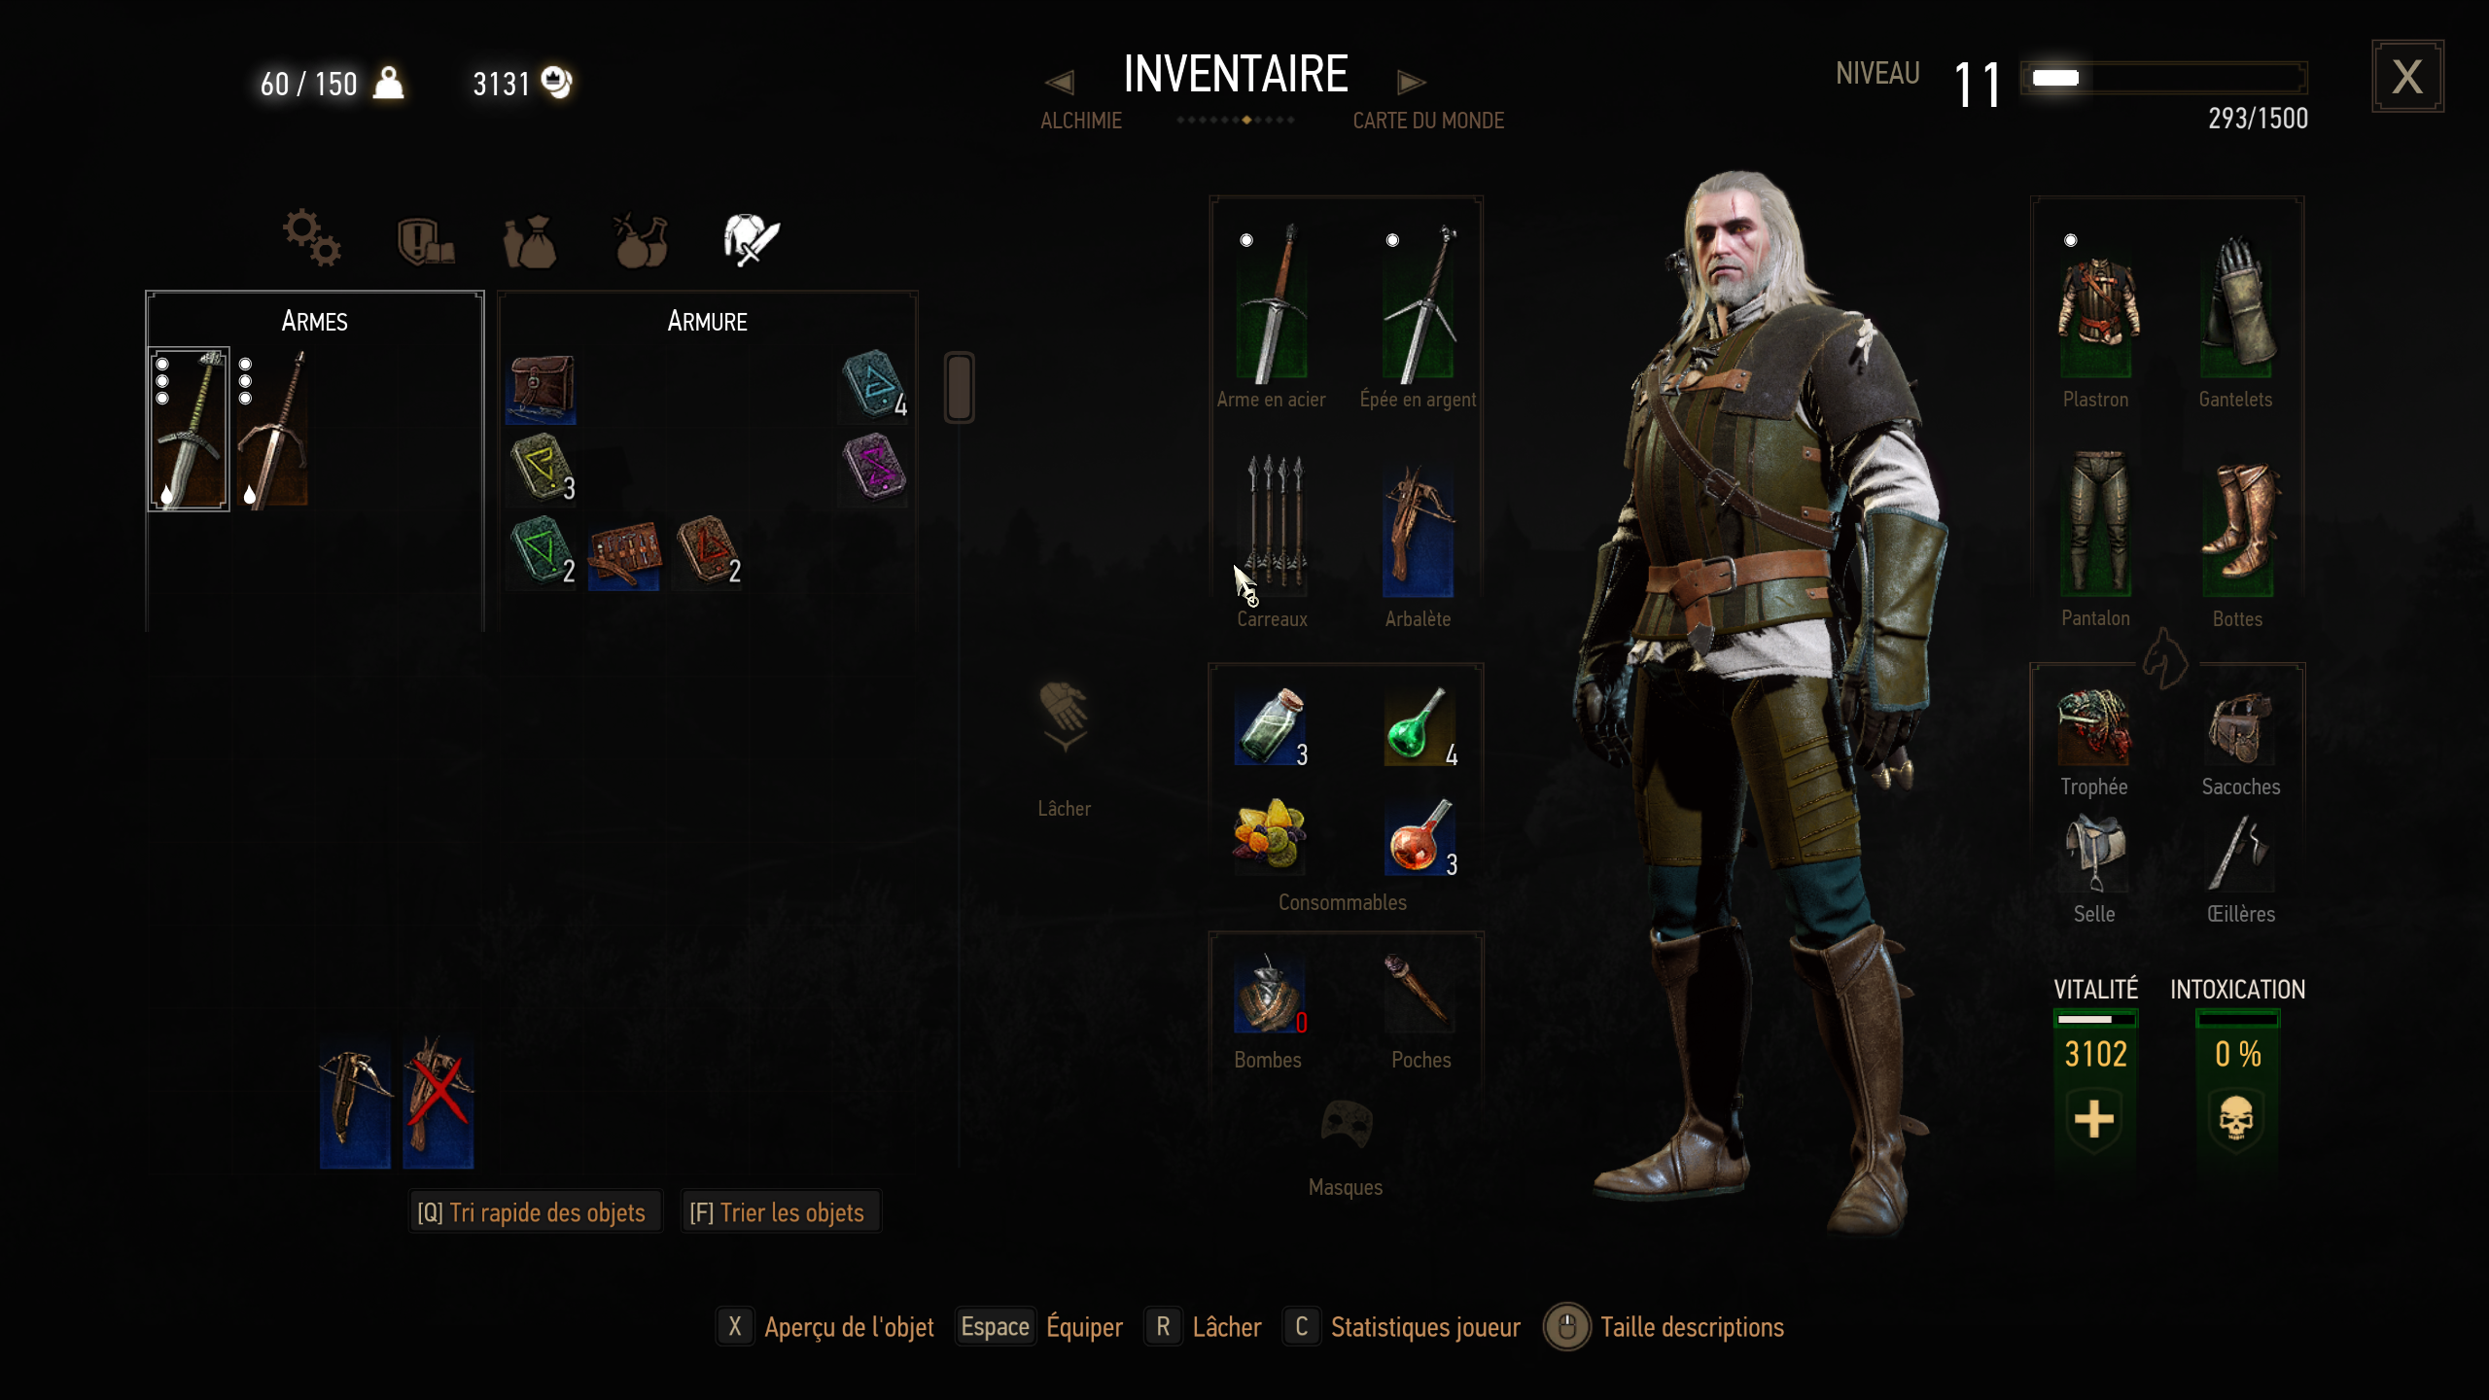The image size is (2489, 1400).
Task: Open the food and potions filter icon
Action: 641,240
